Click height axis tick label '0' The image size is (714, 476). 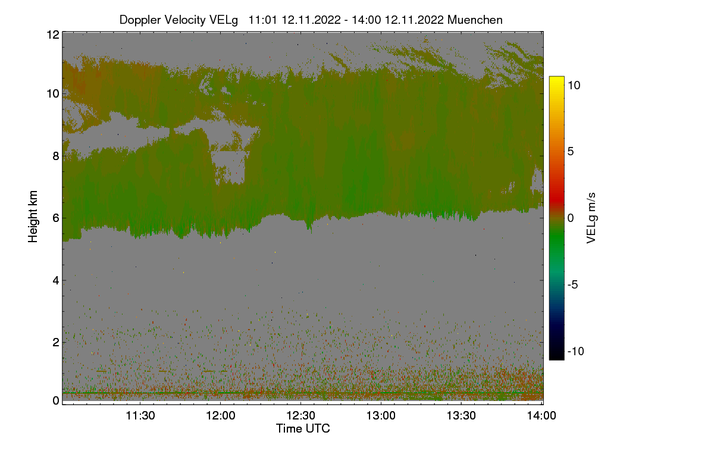tap(55, 400)
